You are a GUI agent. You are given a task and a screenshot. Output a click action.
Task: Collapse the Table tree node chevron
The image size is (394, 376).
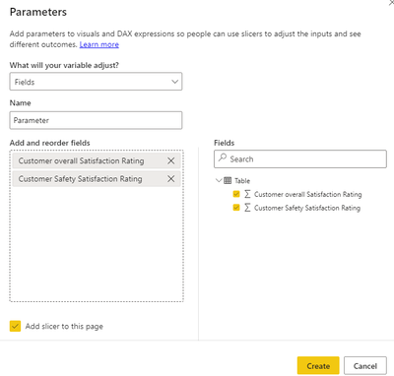click(x=219, y=180)
